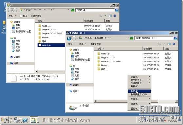
Task: Open 共享 in the context menu
Action: pyautogui.click(x=139, y=99)
